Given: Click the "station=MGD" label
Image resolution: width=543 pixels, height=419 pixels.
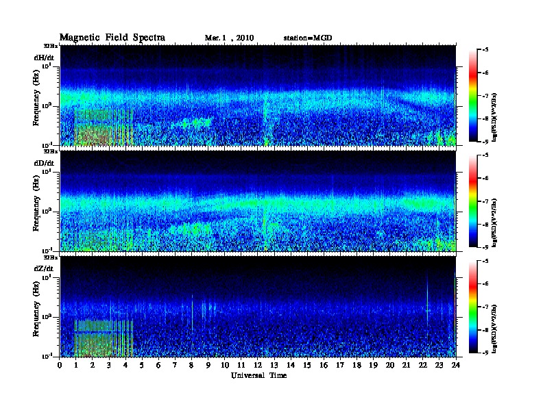Looking at the screenshot, I should coord(308,38).
